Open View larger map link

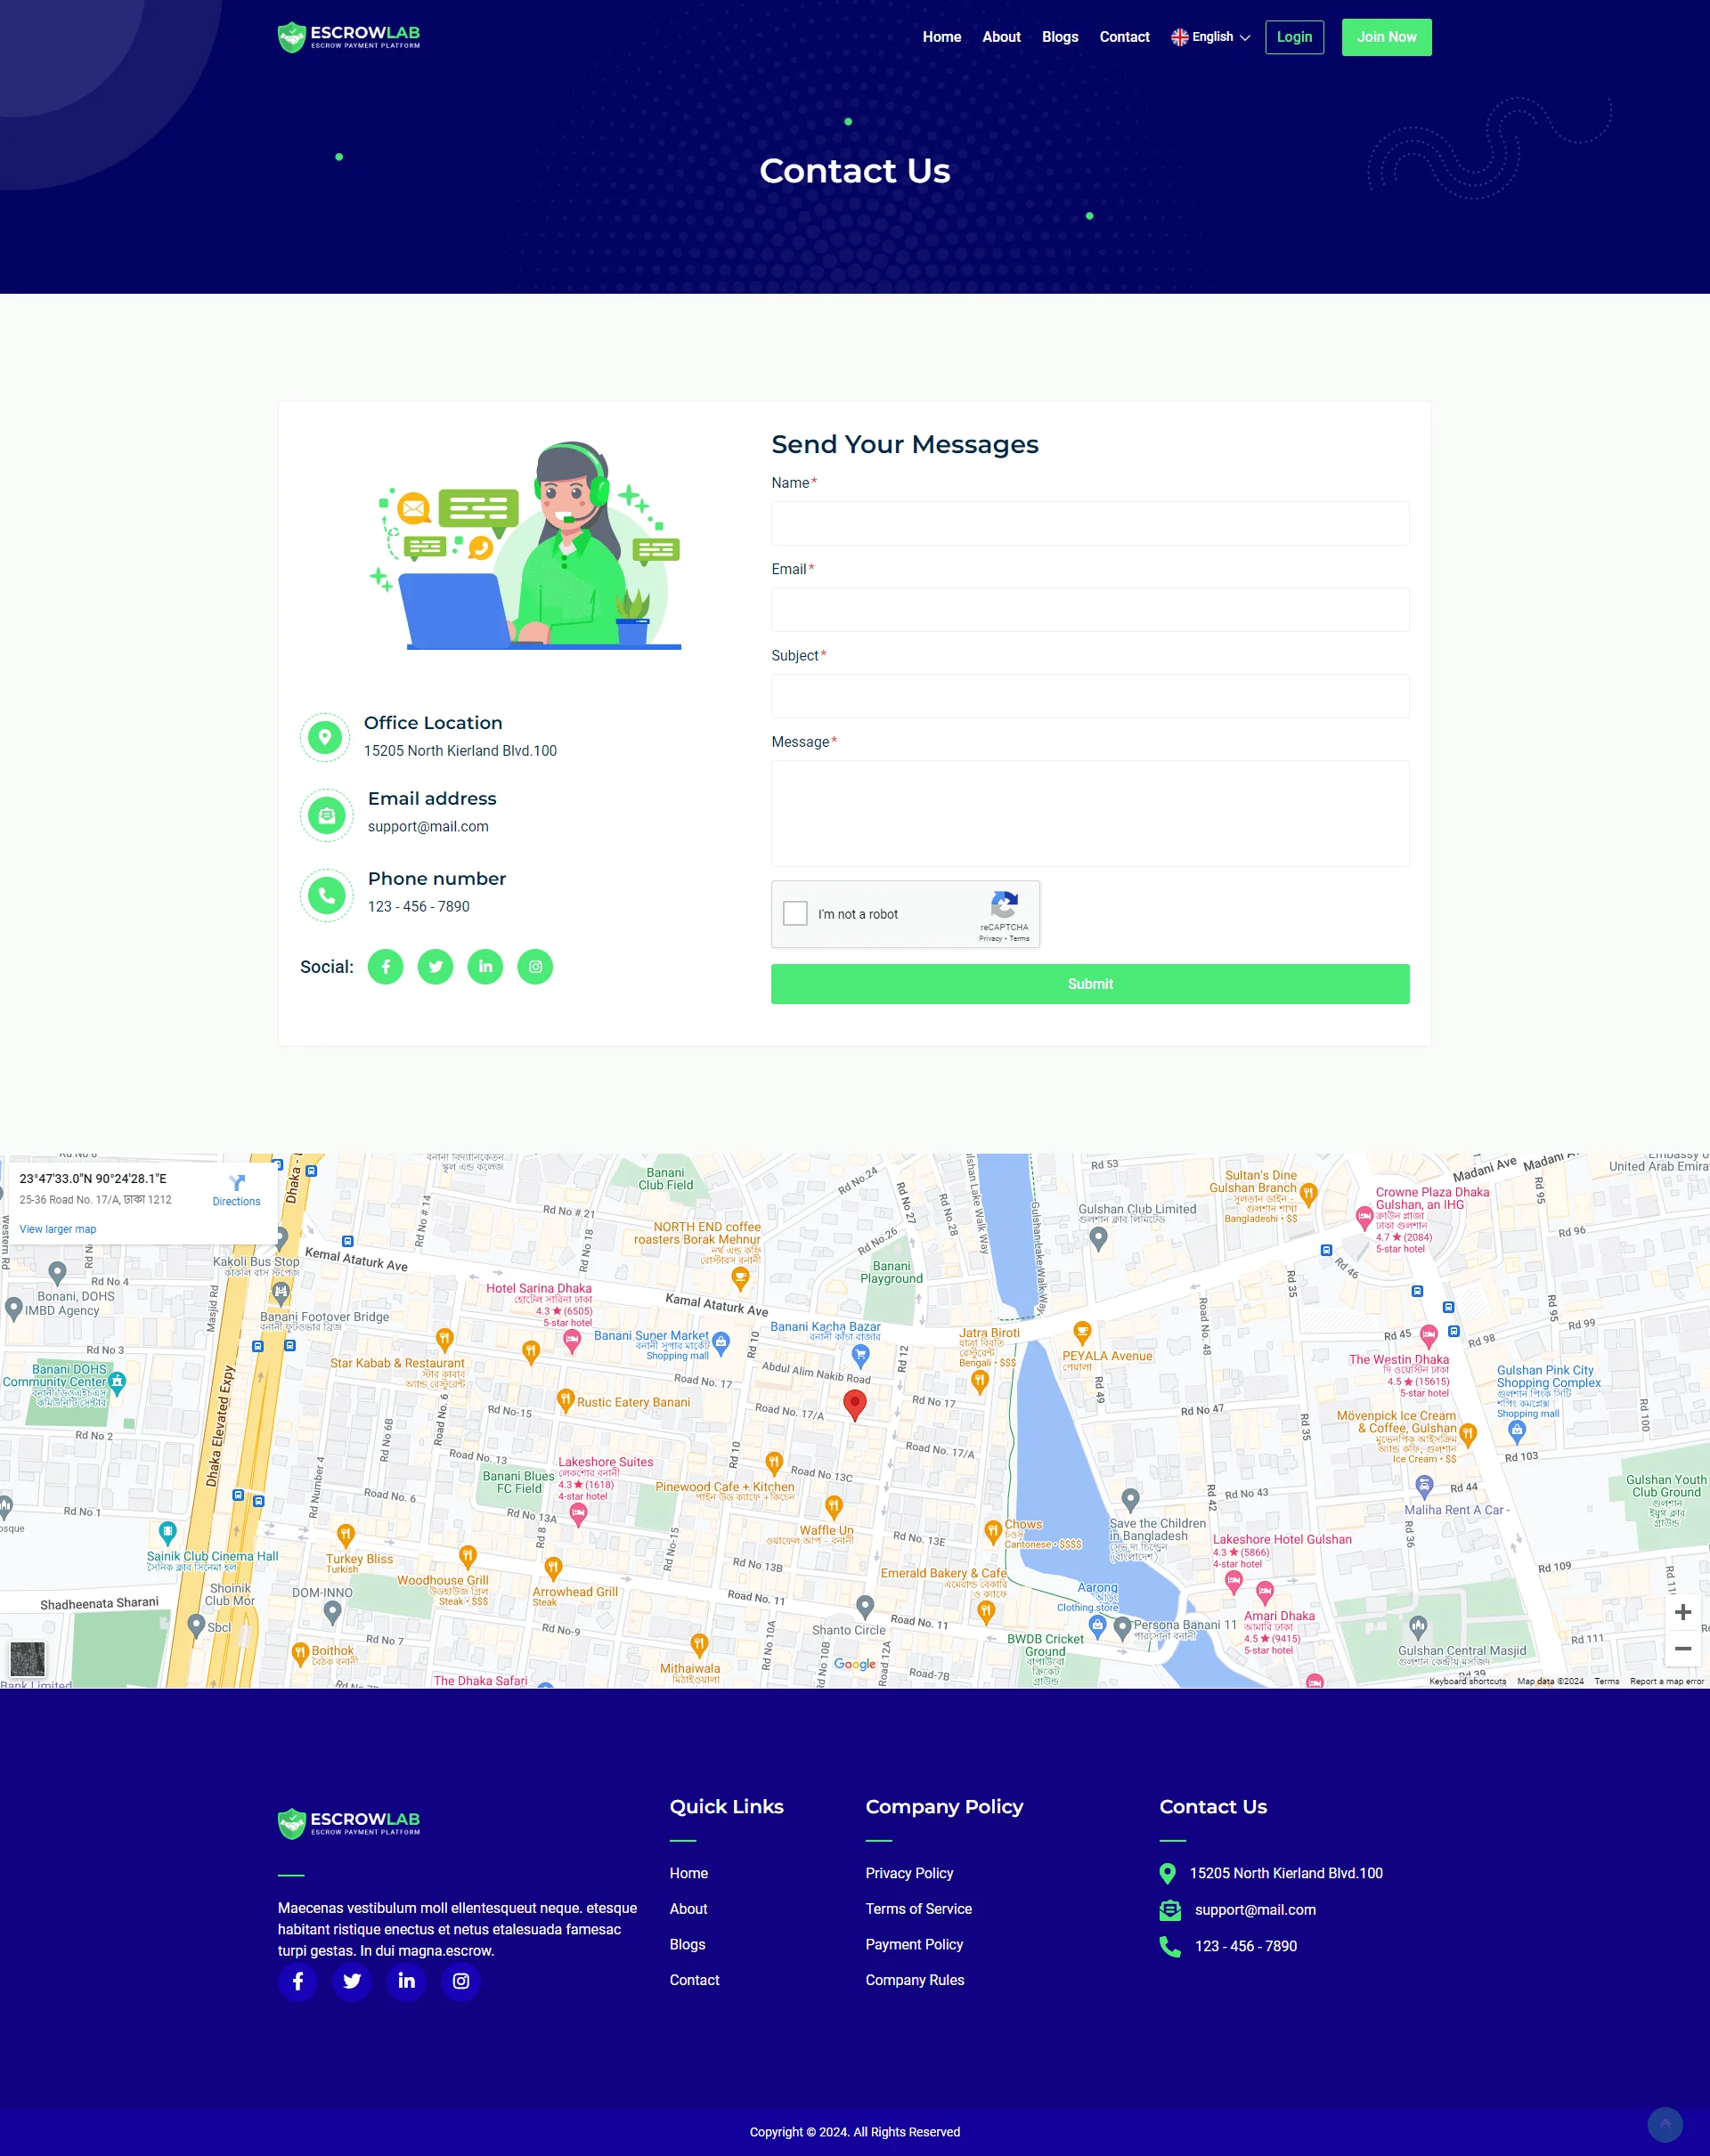point(58,1229)
